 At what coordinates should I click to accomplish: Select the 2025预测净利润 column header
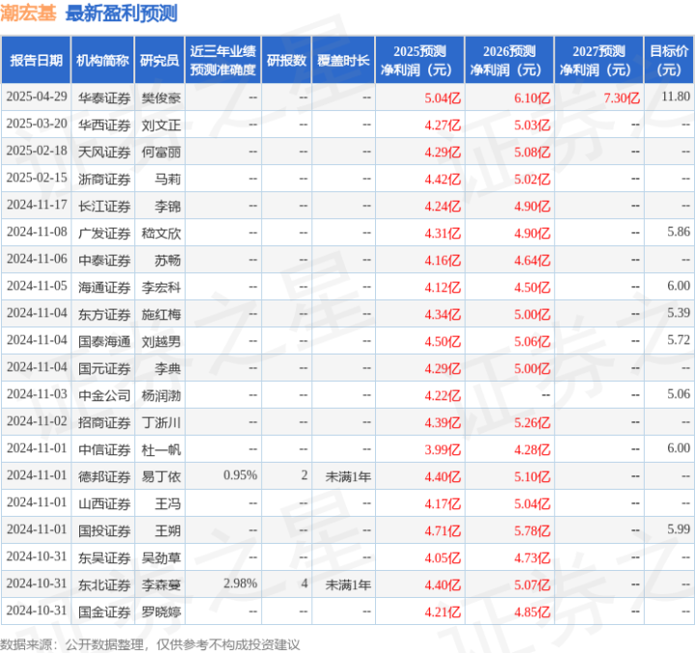tap(420, 60)
